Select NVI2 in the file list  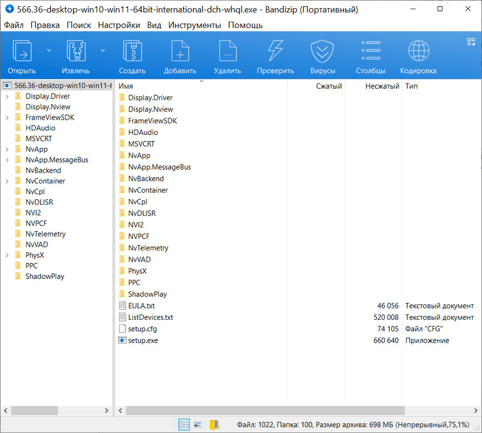[x=135, y=225]
